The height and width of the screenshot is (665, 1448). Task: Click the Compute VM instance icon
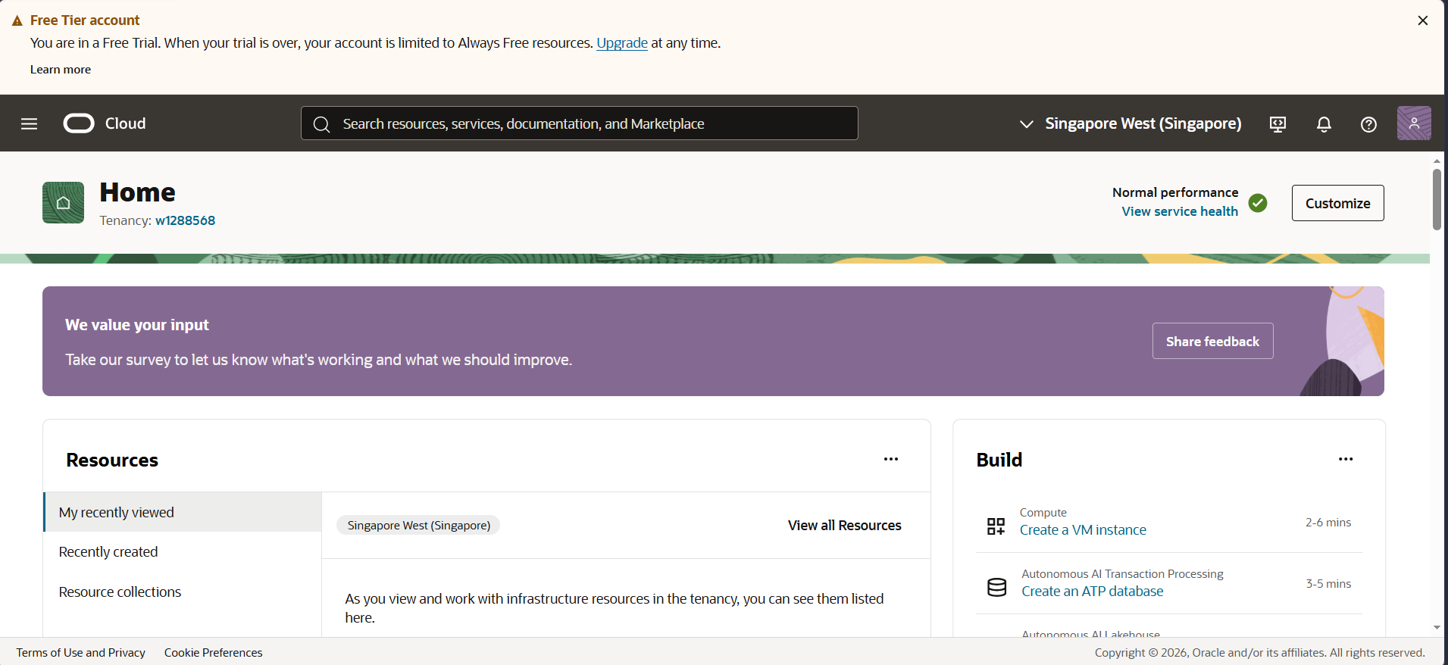996,526
